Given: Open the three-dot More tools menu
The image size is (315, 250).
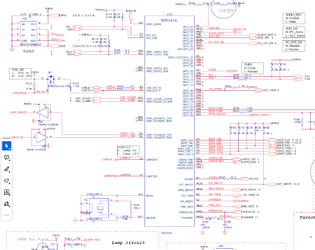Looking at the screenshot, I should [7, 215].
